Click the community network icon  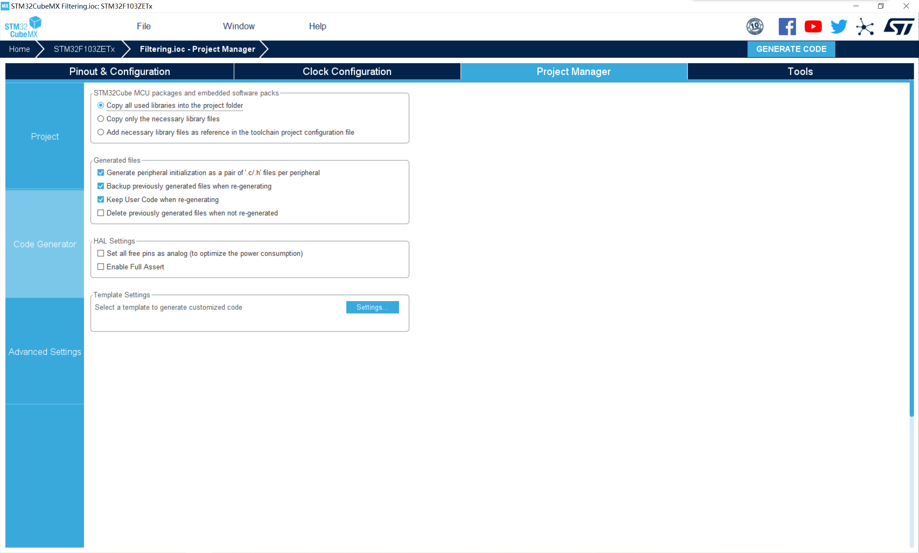864,26
